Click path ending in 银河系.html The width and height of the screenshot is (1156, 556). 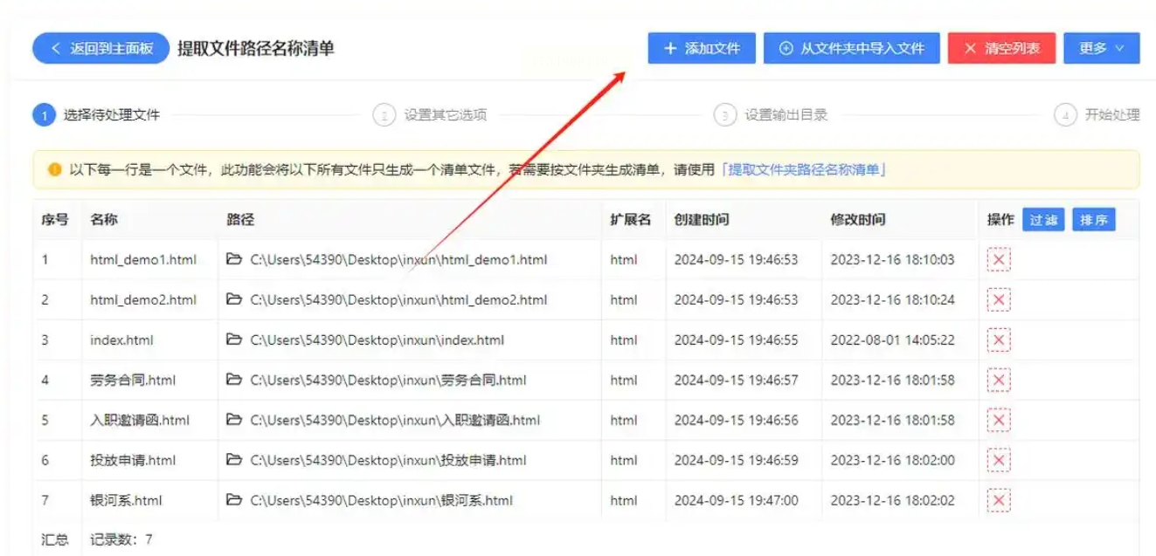(x=381, y=500)
